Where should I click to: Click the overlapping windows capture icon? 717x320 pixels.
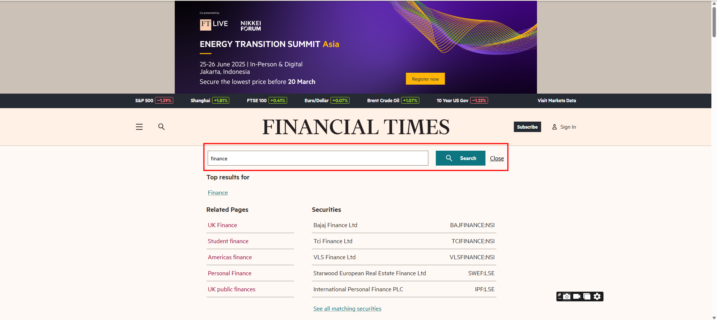click(x=587, y=297)
